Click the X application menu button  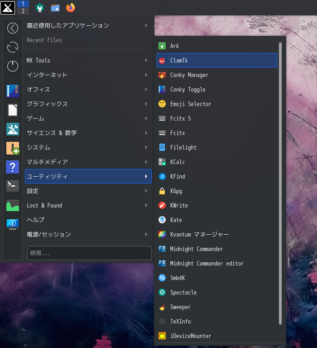coord(8,8)
